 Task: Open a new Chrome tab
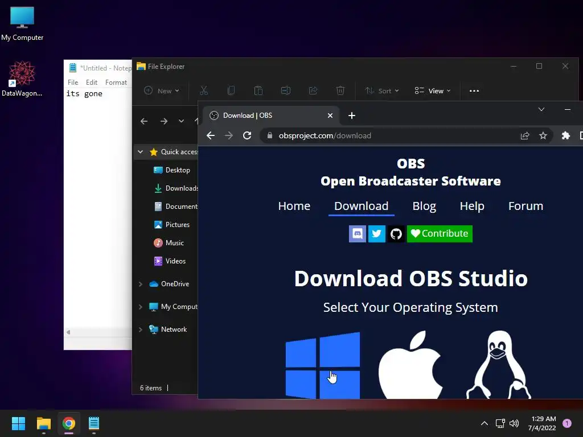click(x=352, y=116)
